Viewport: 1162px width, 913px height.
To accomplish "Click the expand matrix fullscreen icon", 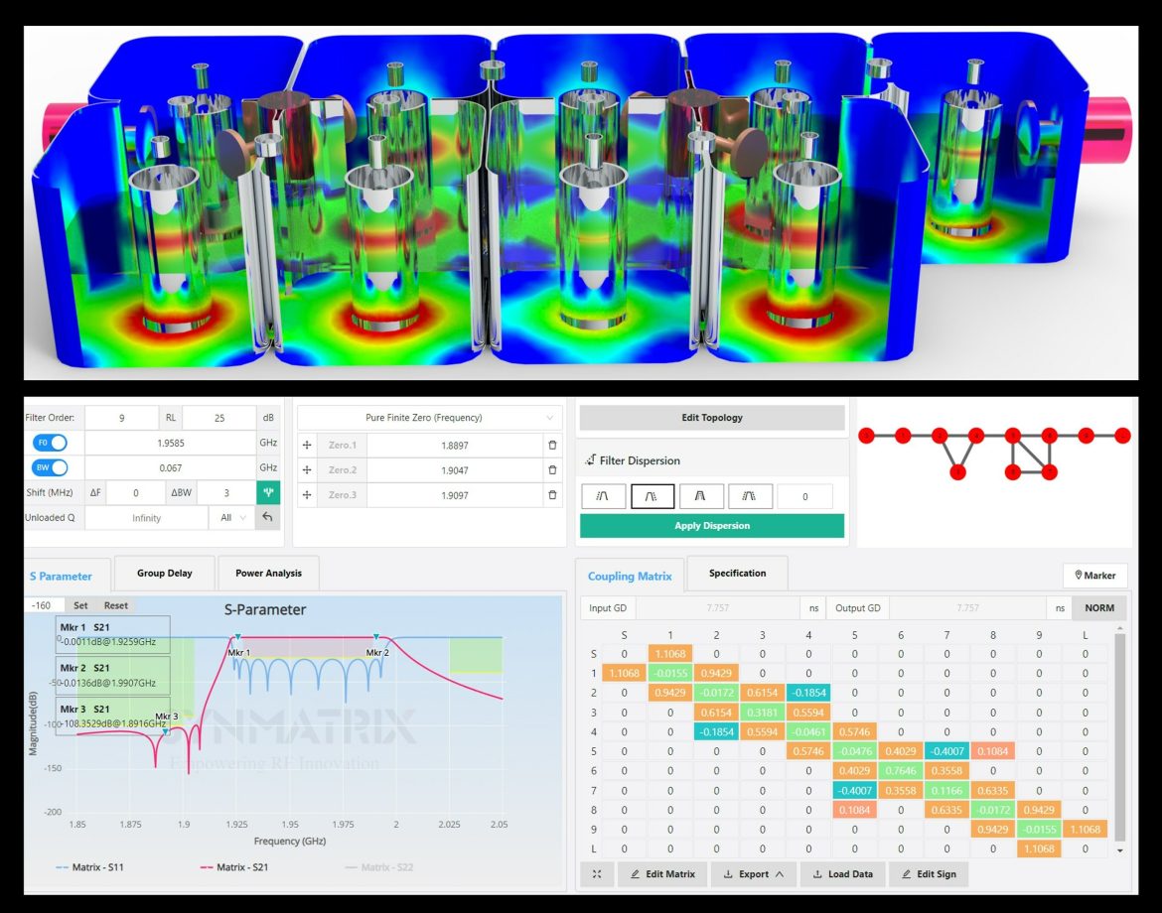I will pyautogui.click(x=597, y=874).
